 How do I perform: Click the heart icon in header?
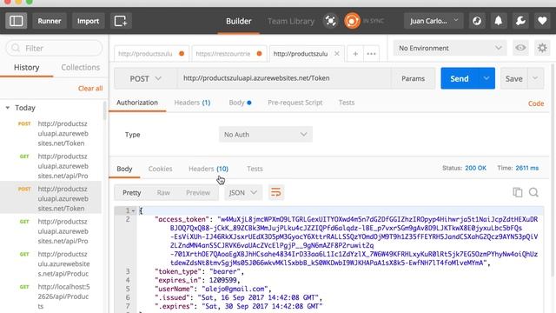point(542,21)
